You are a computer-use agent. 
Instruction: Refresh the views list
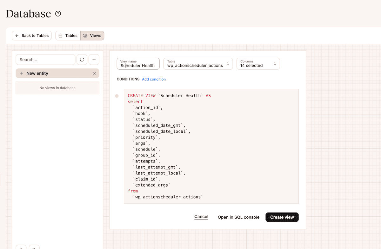click(x=82, y=60)
